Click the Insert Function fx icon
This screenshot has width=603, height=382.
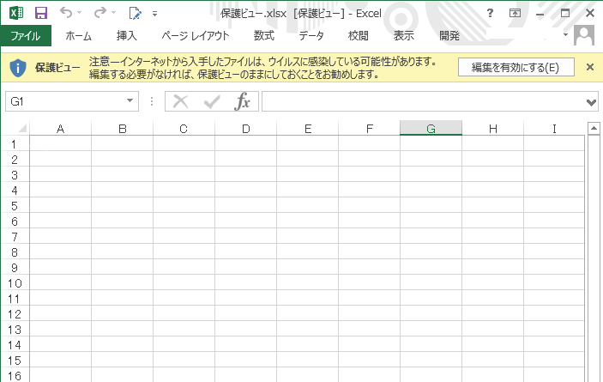[x=243, y=101]
